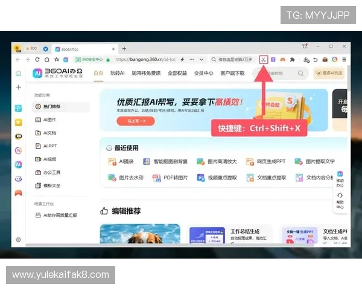This screenshot has height=290, width=362.
Task: Click the 帮助中心 floating button
Action: (340, 201)
